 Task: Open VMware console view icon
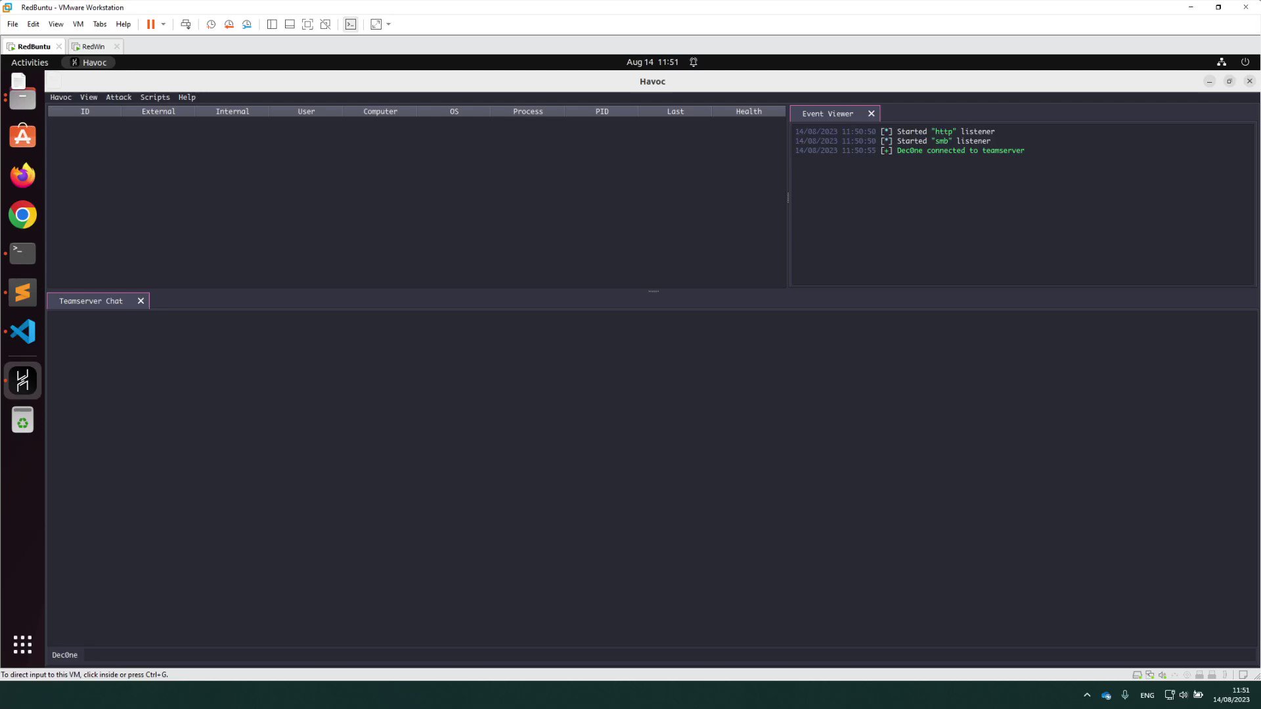click(351, 24)
